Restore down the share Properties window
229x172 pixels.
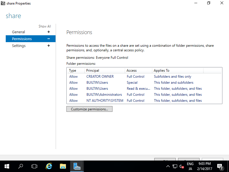point(209,3)
